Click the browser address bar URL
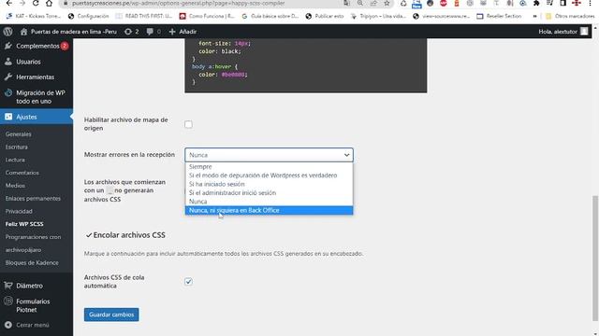This screenshot has height=336, width=599. (179, 3)
